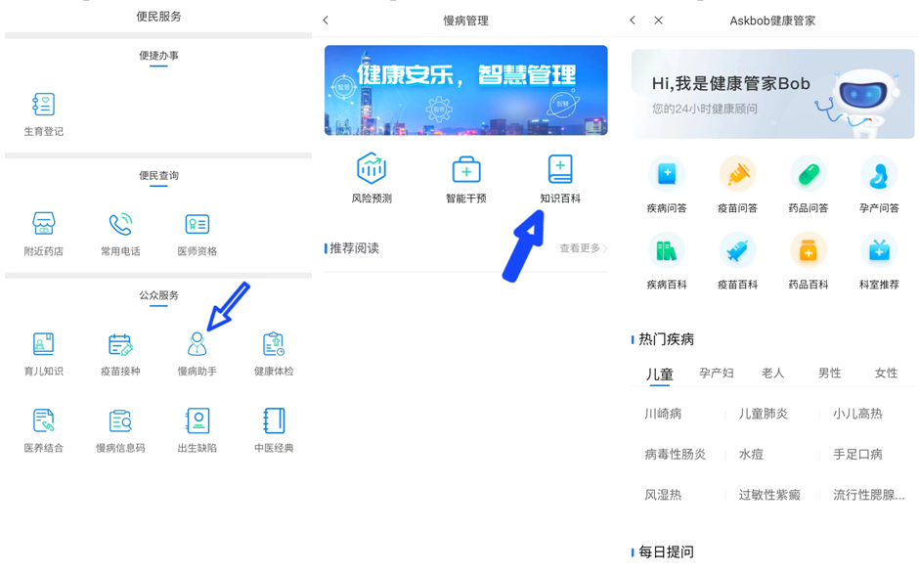Viewport: 919px width, 573px height.
Task: Click the 每日提问 section heading
Action: (x=666, y=551)
